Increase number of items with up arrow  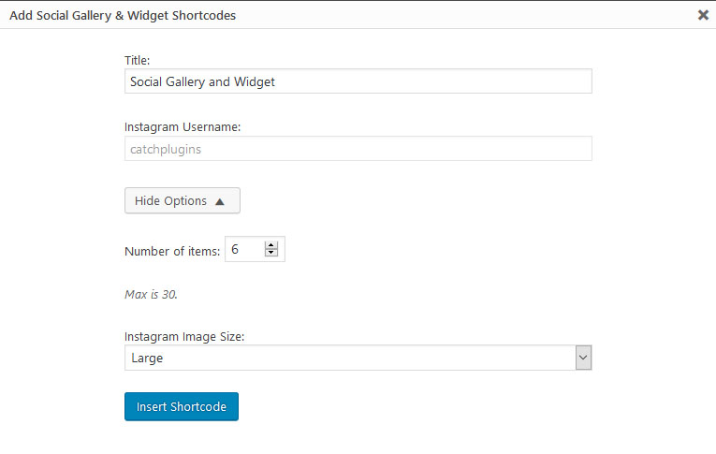coord(272,245)
